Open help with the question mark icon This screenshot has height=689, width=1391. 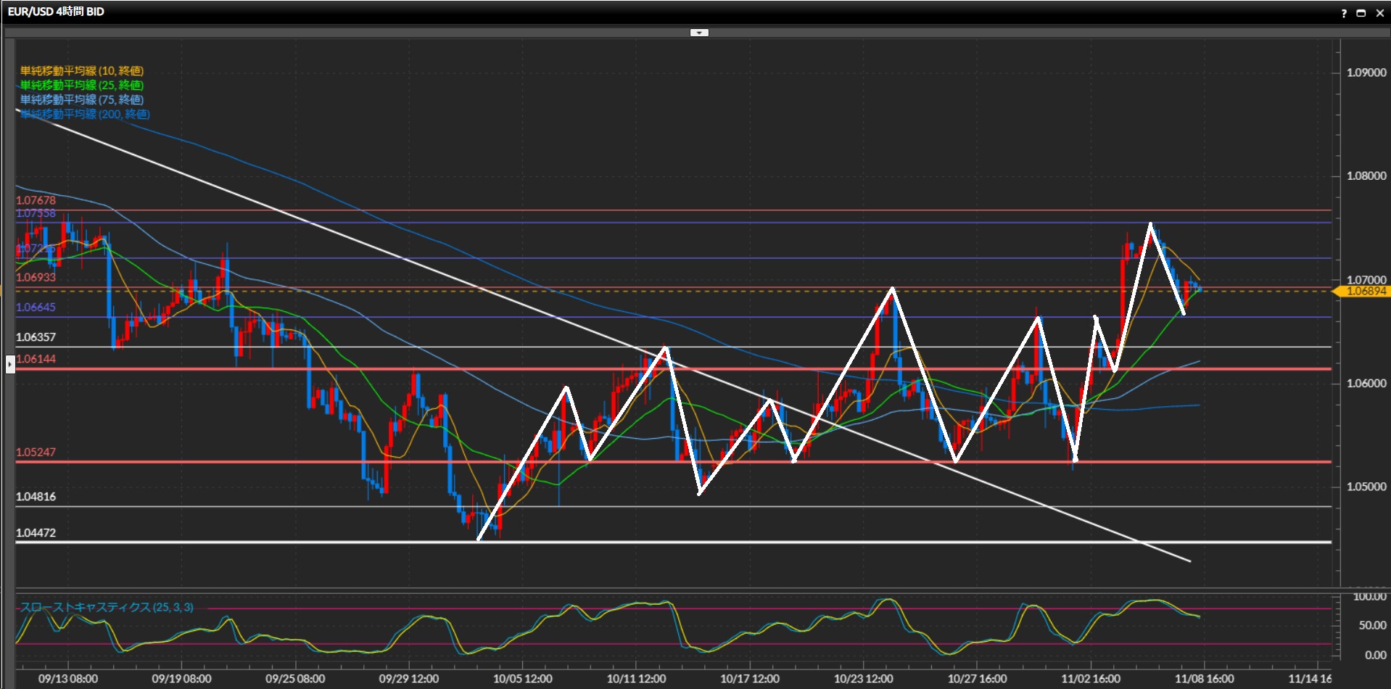click(1344, 13)
